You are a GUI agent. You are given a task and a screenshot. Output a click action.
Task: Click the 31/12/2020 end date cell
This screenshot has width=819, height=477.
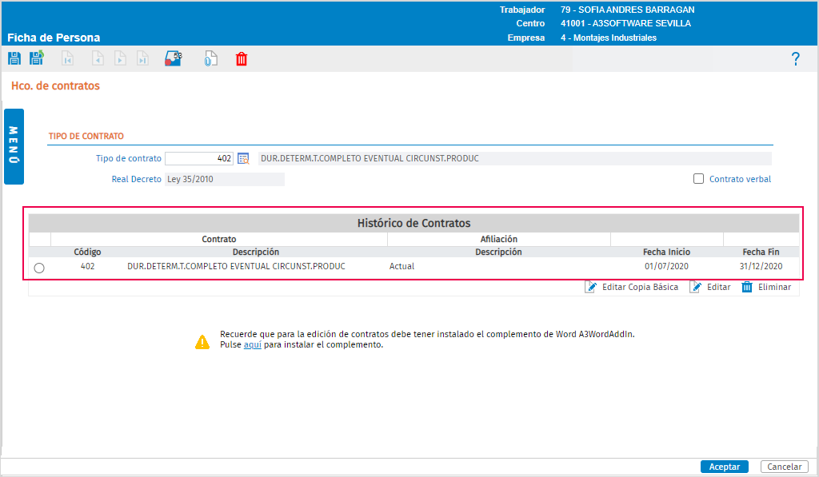point(761,266)
